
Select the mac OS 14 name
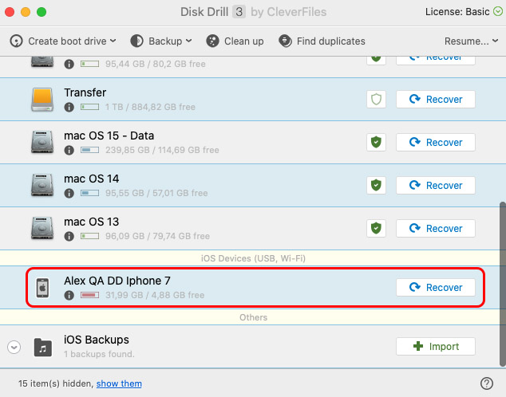click(x=92, y=179)
